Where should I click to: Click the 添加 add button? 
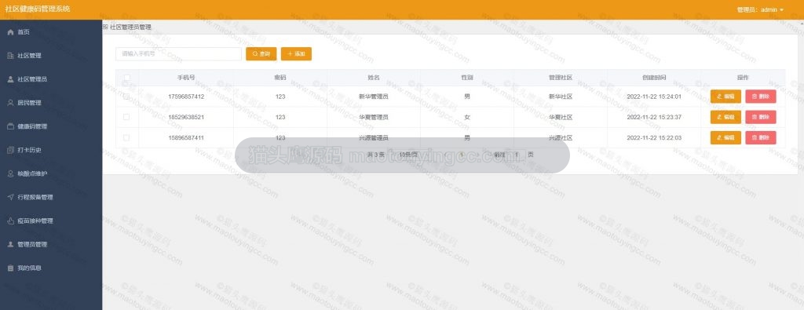tap(296, 54)
